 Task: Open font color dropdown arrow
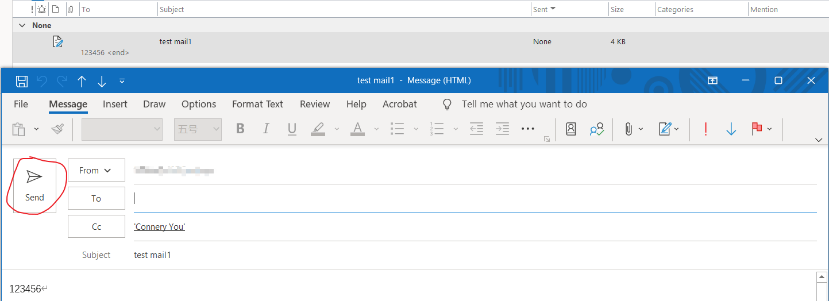[x=376, y=129]
